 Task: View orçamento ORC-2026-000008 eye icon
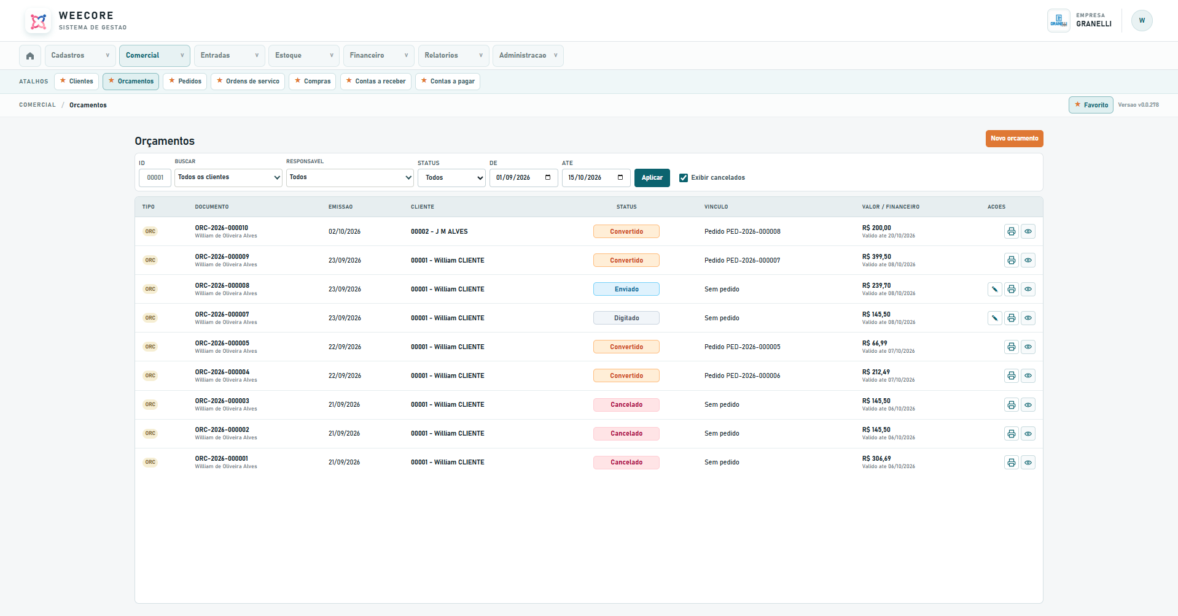click(1028, 289)
